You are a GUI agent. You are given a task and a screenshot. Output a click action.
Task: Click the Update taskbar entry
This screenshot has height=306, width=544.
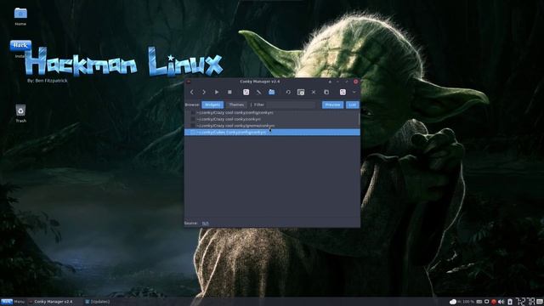98,302
